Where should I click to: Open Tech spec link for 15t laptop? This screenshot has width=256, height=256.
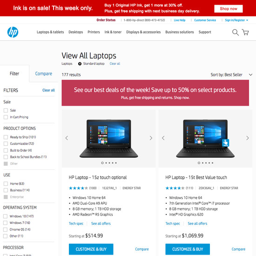coord(173,223)
